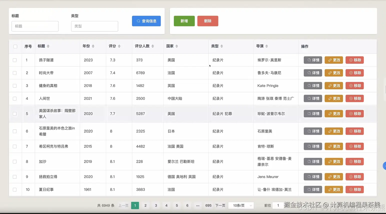Remove 人间世 with 移除 button
Image resolution: width=386 pixels, height=214 pixels.
pyautogui.click(x=355, y=98)
